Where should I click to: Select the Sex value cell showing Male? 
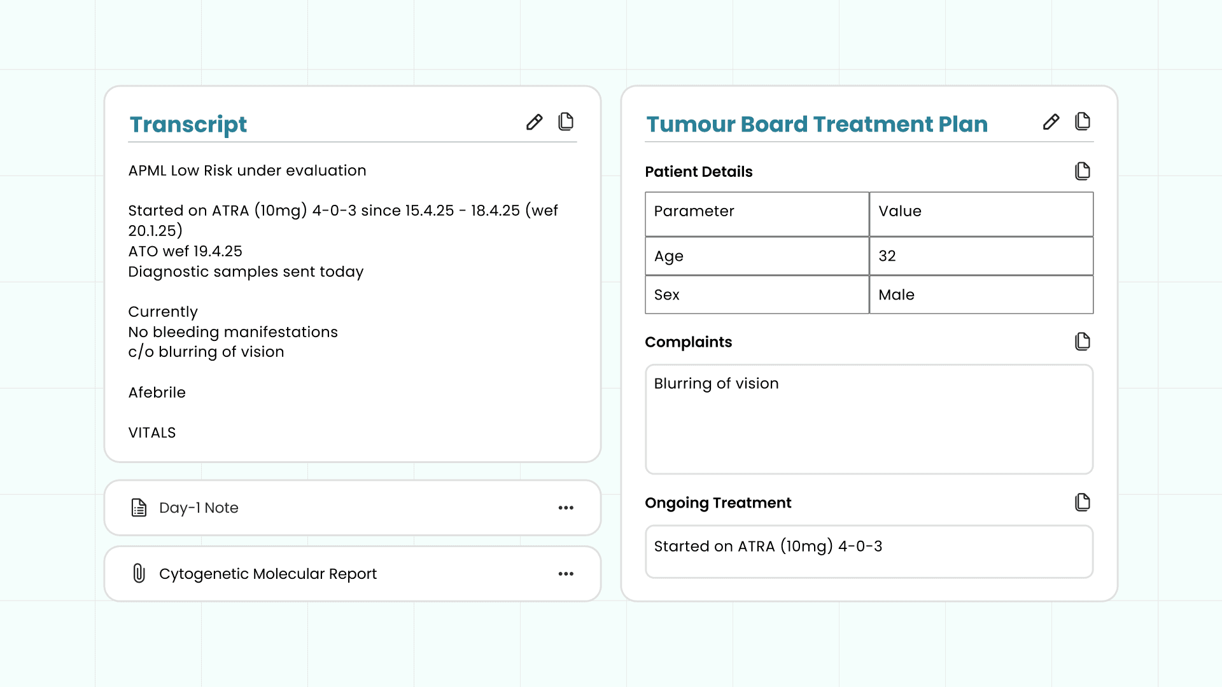[981, 295]
